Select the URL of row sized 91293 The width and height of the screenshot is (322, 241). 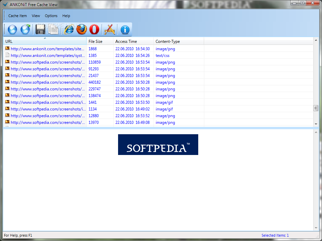[x=48, y=69]
